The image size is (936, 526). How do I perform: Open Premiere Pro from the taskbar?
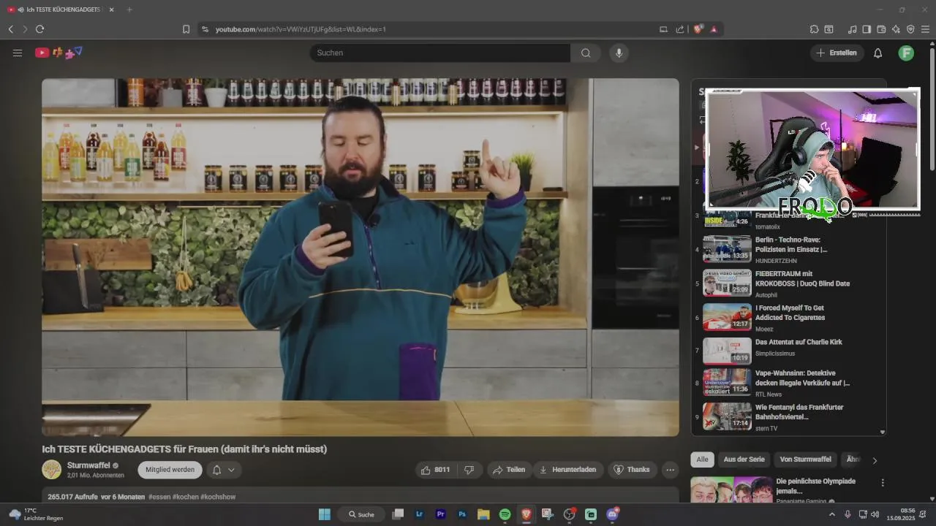tap(441, 514)
